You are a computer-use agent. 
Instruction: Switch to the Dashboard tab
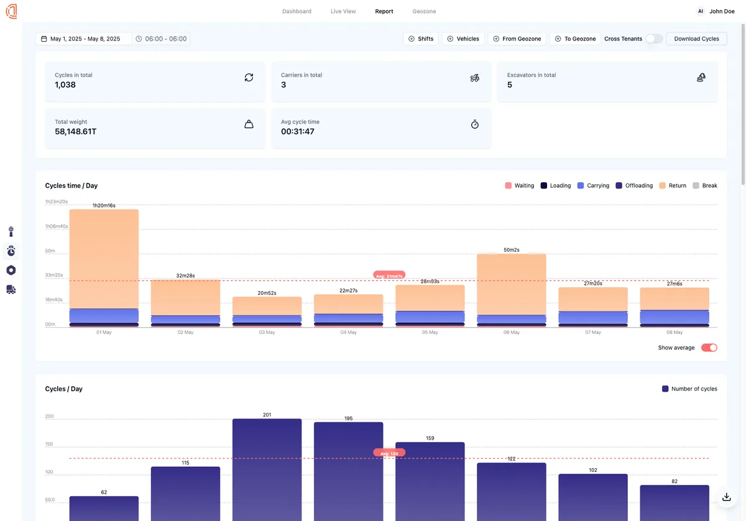coord(297,11)
